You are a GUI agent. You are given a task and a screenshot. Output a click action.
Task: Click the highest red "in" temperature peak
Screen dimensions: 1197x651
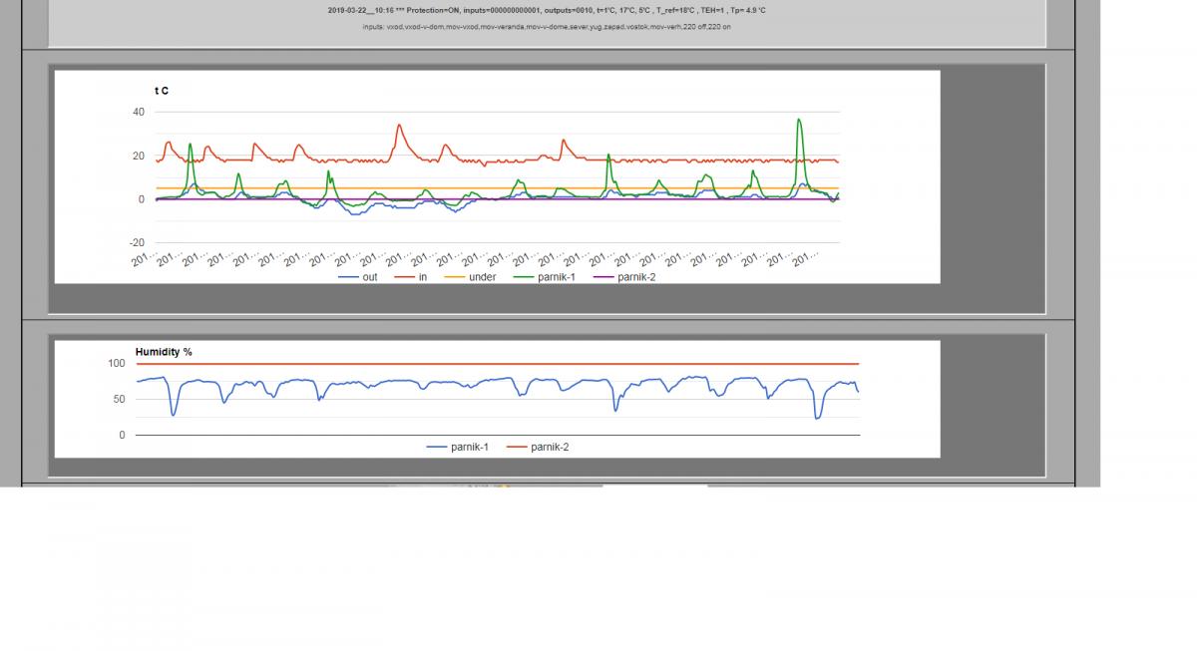pyautogui.click(x=399, y=126)
